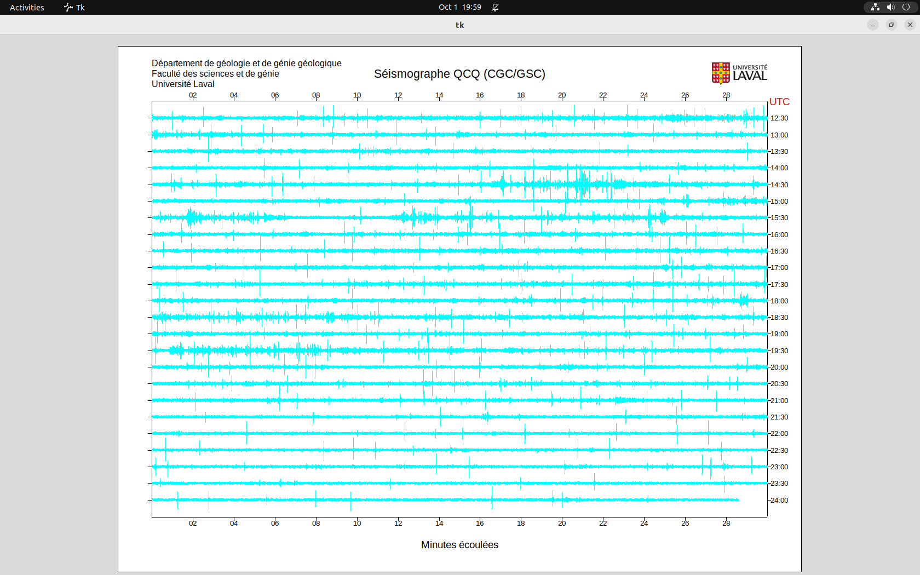Click the 24:00 time label

coord(779,501)
